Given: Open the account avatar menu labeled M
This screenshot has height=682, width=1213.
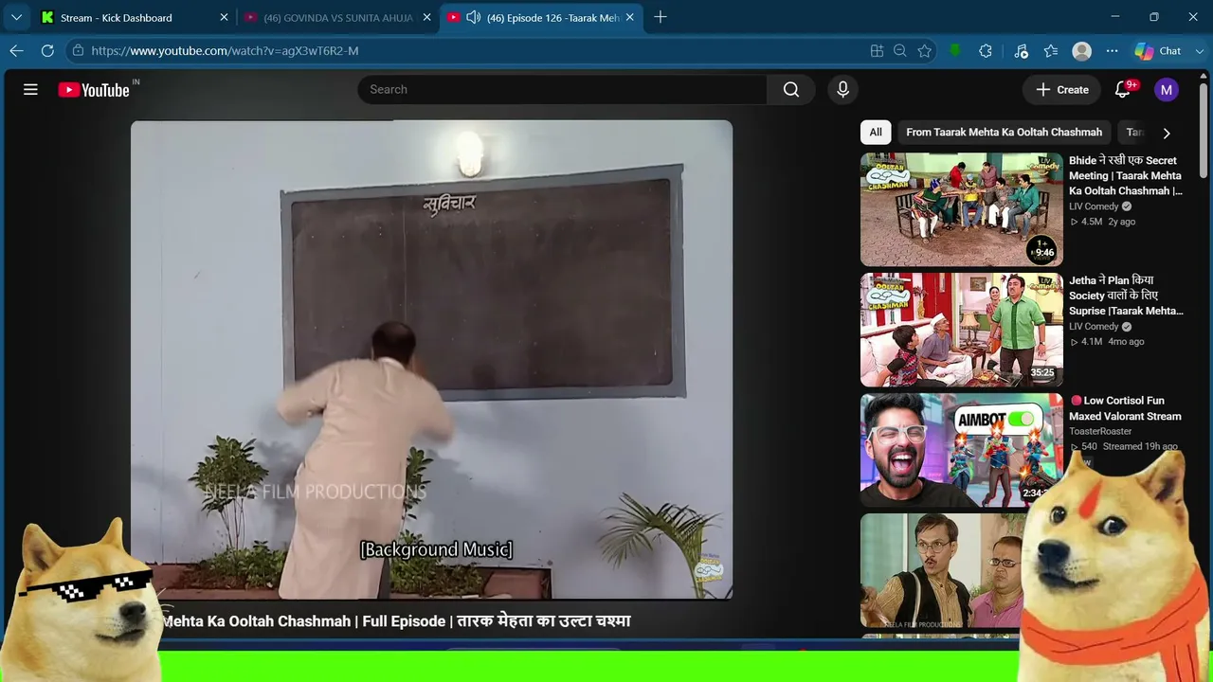Looking at the screenshot, I should (x=1167, y=90).
